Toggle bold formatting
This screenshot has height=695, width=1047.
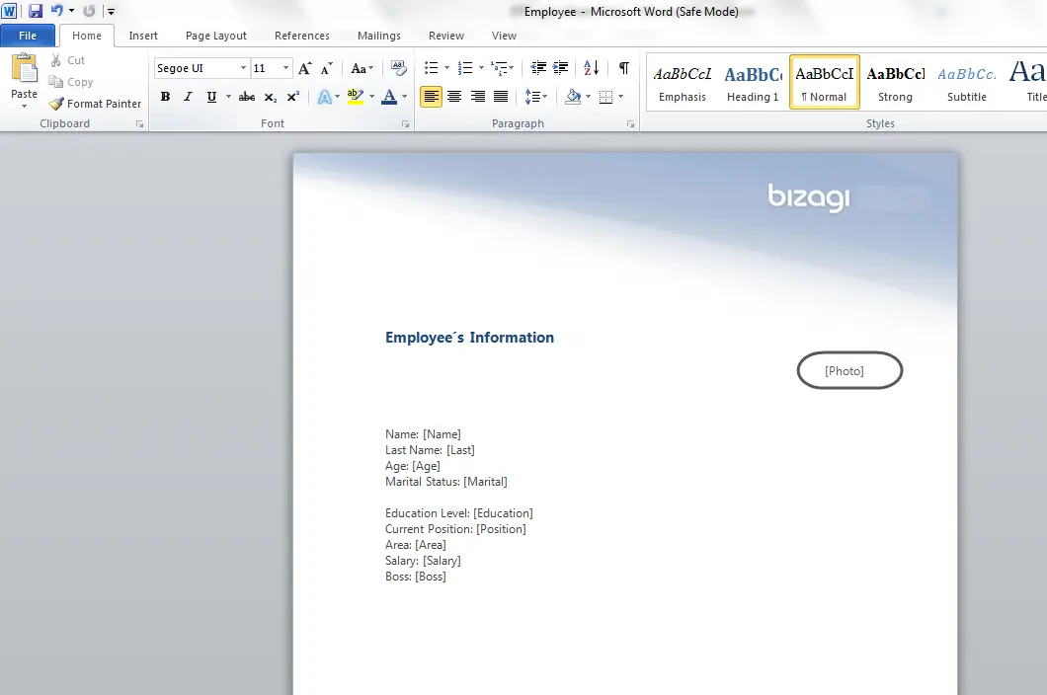(x=165, y=97)
